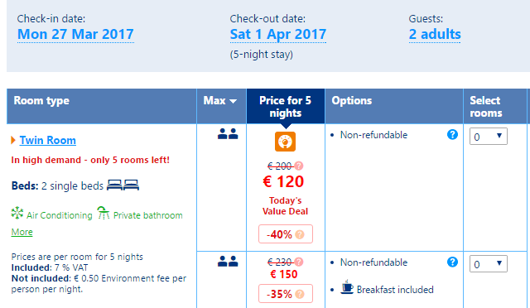Click blue question mark in first Non-refundable option
This screenshot has width=530, height=308.
(x=452, y=135)
